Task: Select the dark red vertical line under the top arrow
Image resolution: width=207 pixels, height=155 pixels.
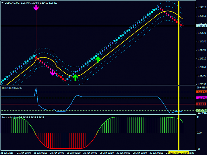Action: click(36, 34)
